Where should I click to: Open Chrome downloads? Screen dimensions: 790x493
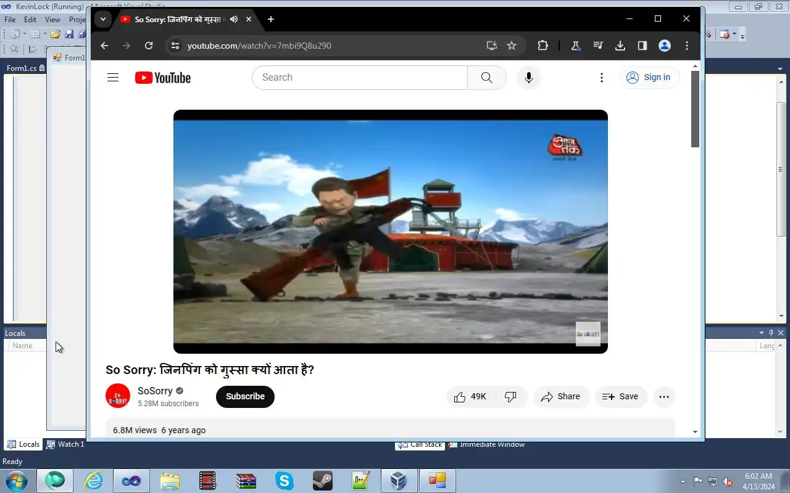[x=620, y=46]
